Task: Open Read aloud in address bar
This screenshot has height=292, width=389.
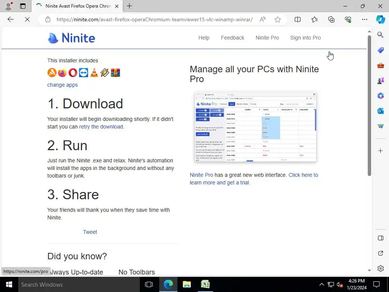Action: pyautogui.click(x=262, y=19)
